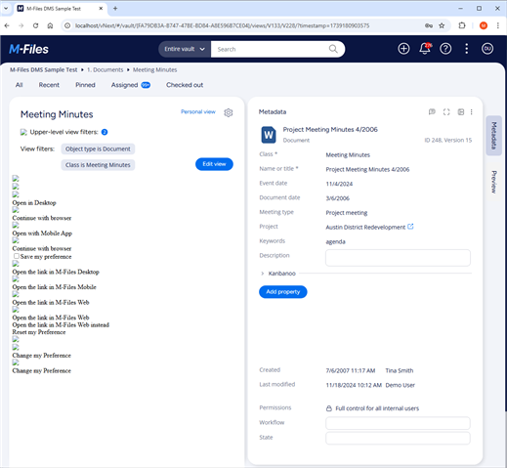Open the help question mark icon

click(445, 49)
